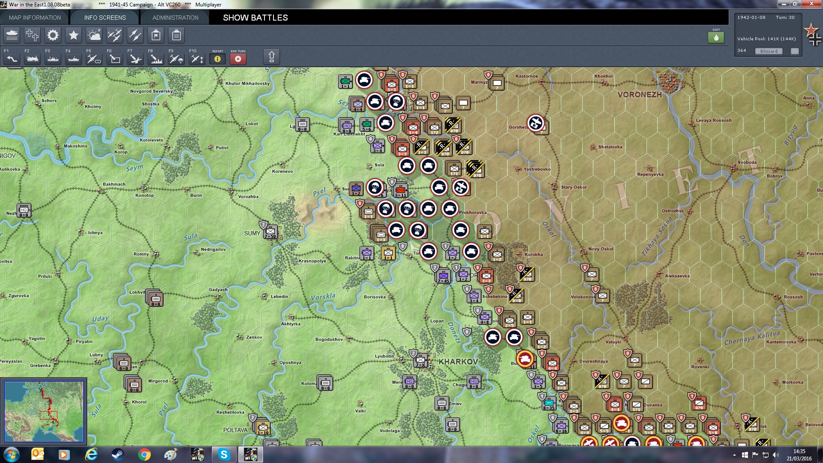Switch to the INFO SCREENS tab
The height and width of the screenshot is (463, 823).
click(105, 18)
